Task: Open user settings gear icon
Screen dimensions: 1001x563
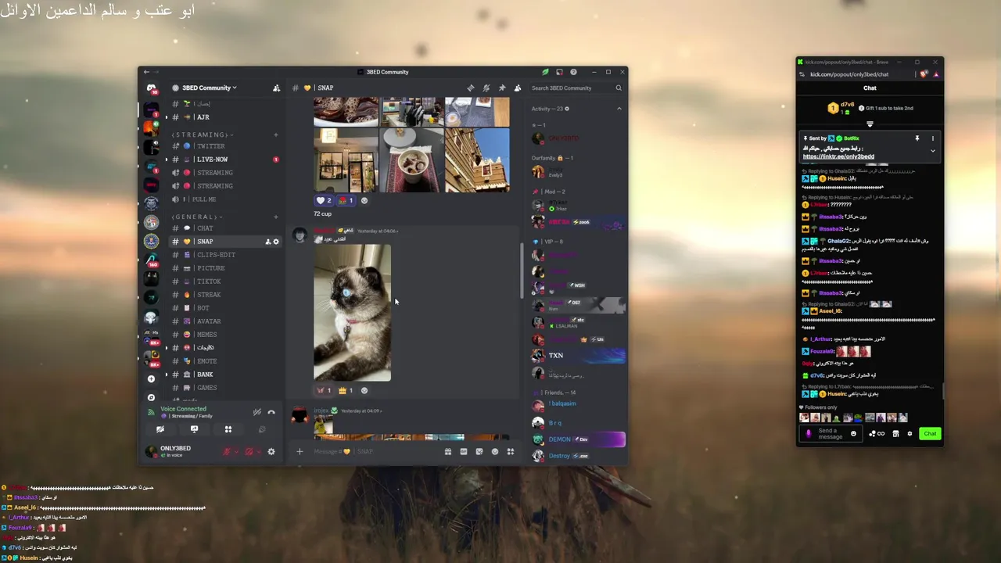Action: tap(271, 451)
